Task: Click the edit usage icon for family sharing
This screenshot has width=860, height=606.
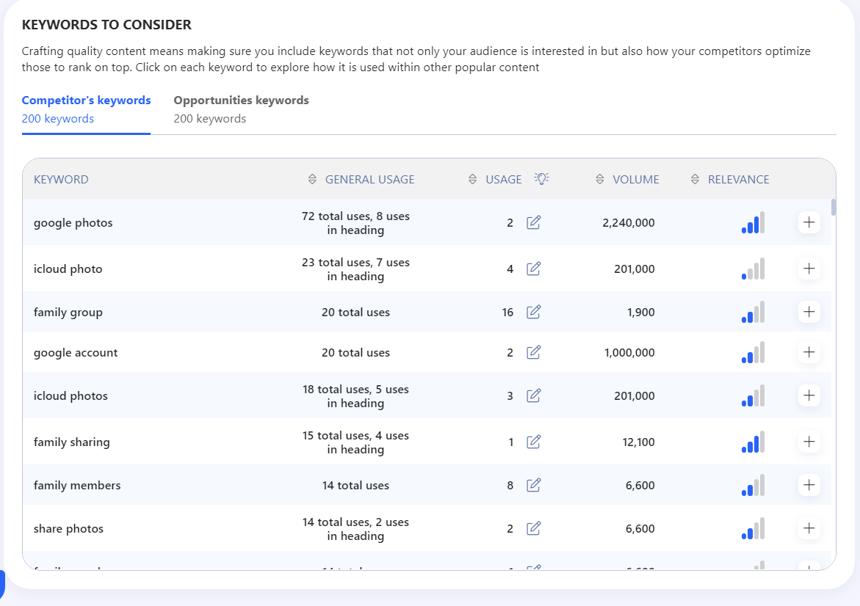Action: coord(534,441)
